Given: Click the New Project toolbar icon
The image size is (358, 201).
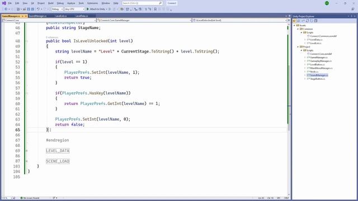Looking at the screenshot, I should click(18, 9).
